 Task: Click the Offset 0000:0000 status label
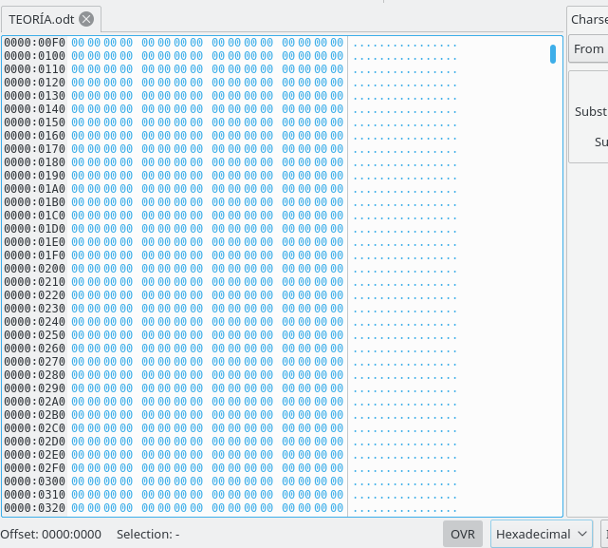(x=51, y=534)
